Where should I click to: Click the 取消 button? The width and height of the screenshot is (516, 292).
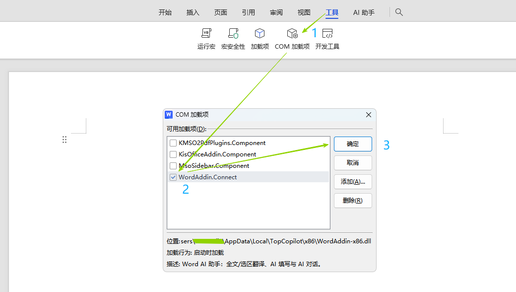point(353,162)
